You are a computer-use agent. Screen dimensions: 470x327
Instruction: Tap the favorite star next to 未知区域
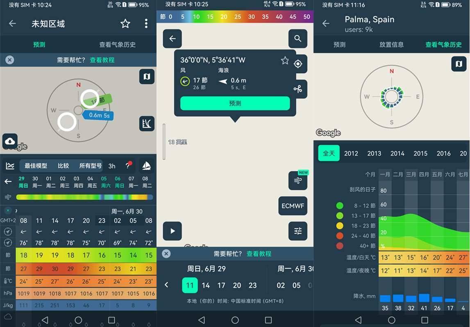(x=125, y=24)
